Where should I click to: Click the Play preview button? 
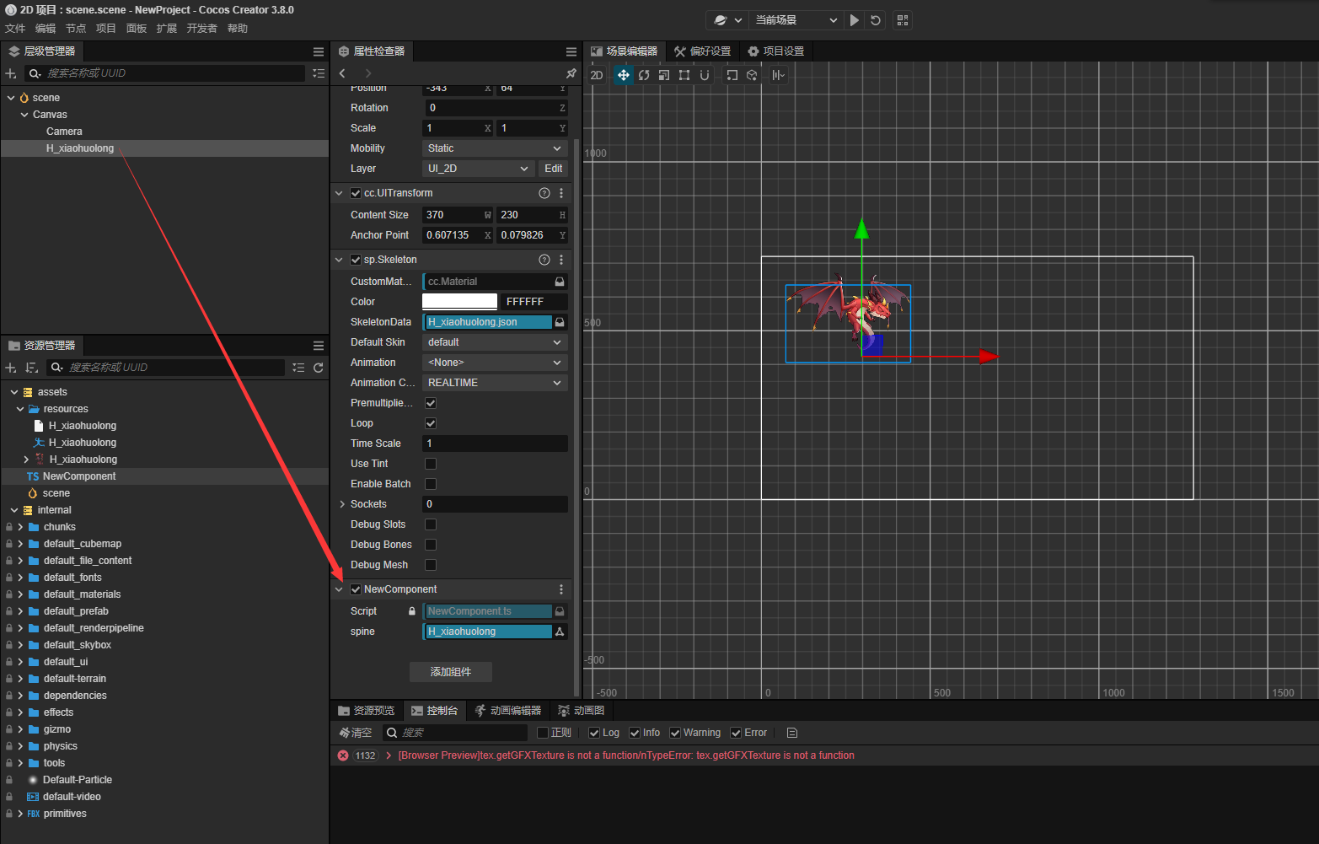(855, 20)
